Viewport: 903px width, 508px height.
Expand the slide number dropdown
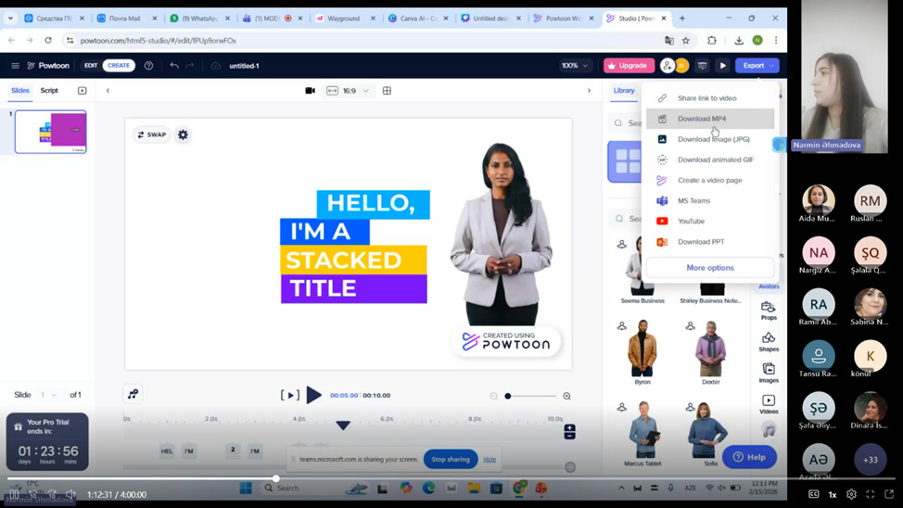48,395
